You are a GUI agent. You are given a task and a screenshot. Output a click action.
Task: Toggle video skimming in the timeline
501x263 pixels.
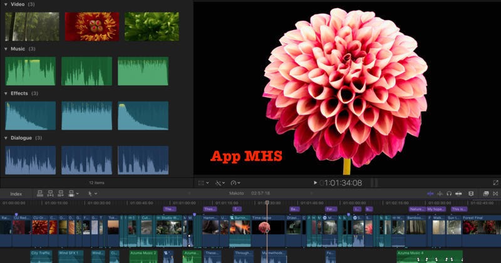(430, 193)
